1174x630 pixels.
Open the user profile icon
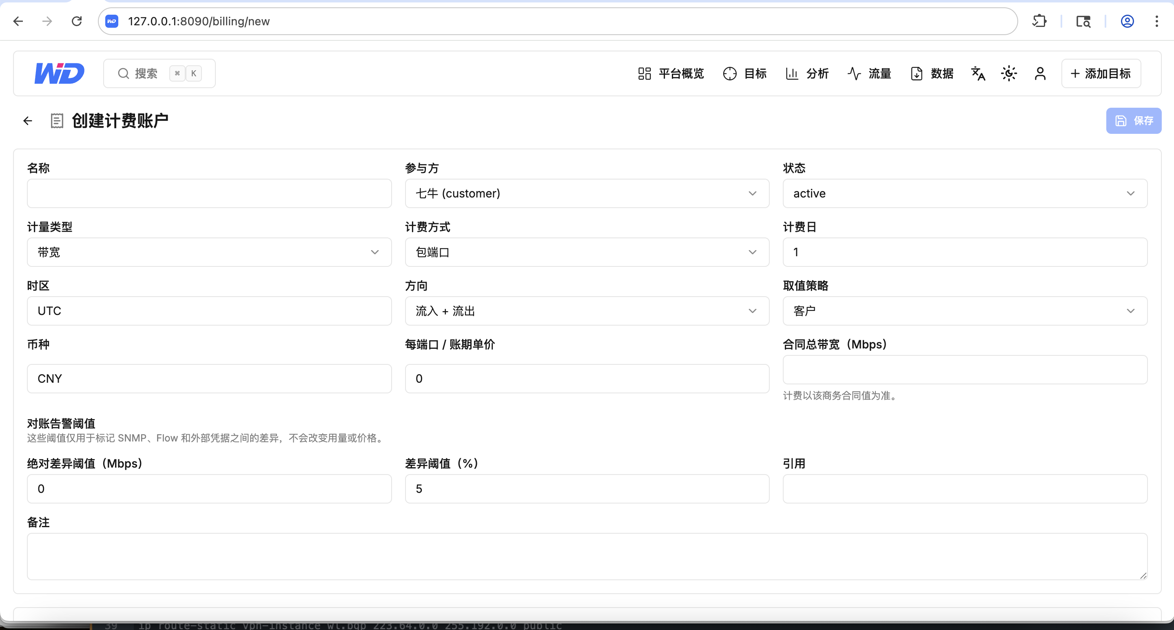pyautogui.click(x=1040, y=73)
